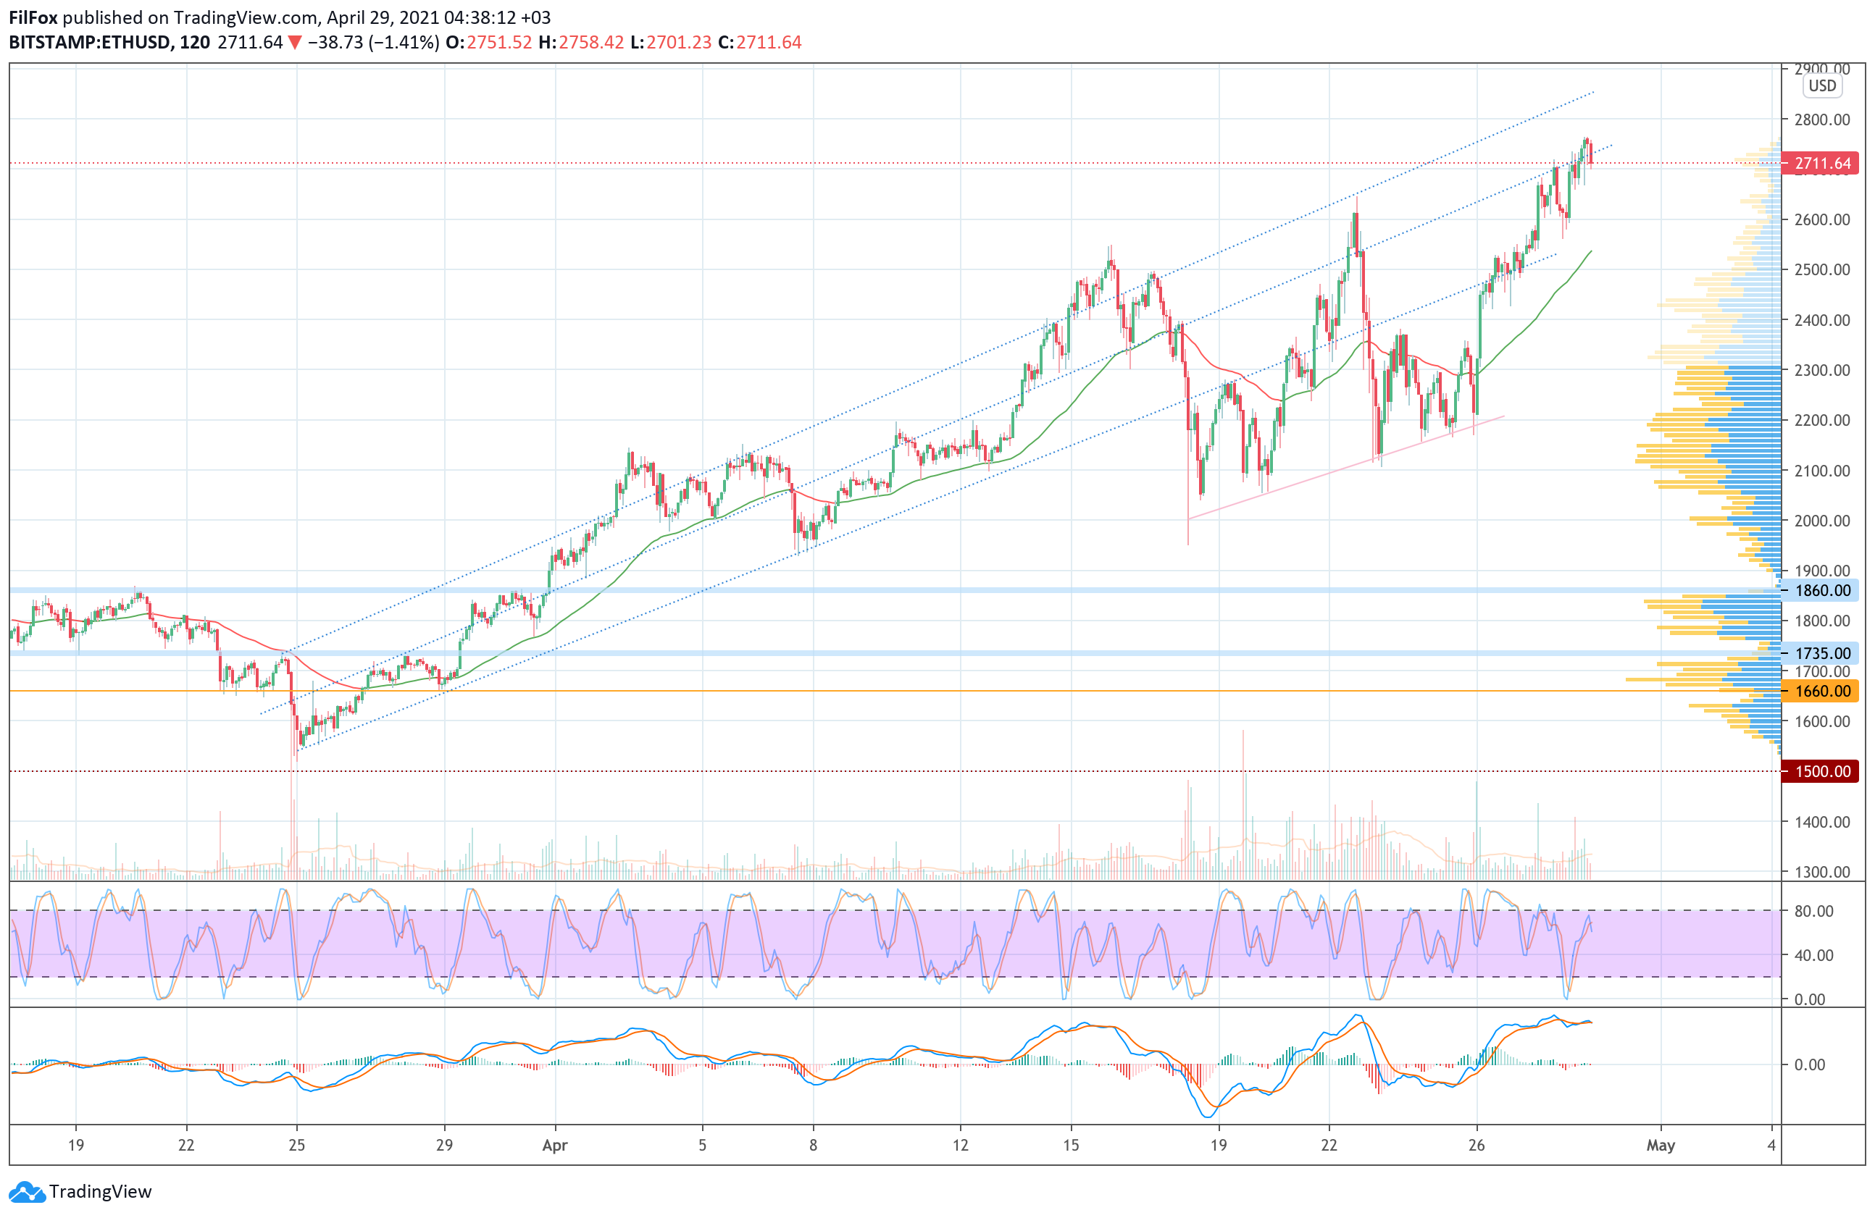Screen dimensions: 1875x1218
Task: Click the BITSTAMP:ETHUSD symbol title
Action: coord(89,43)
